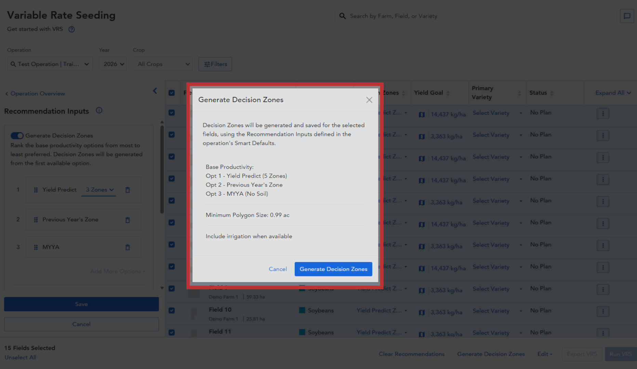
Task: Click Generate Decision Zones in bottom bar
Action: [x=491, y=354]
